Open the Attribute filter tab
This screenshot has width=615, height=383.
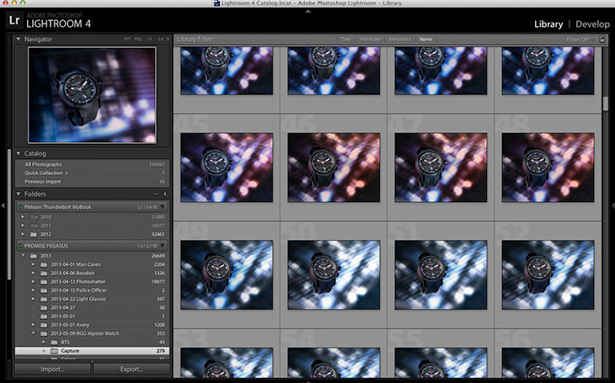(x=370, y=40)
